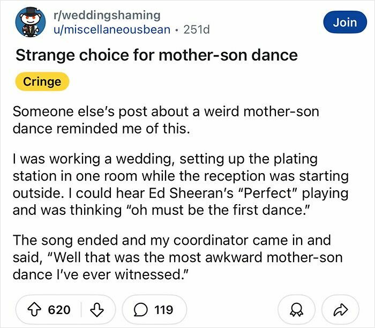
Task: Downvote the post
Action: 97,310
